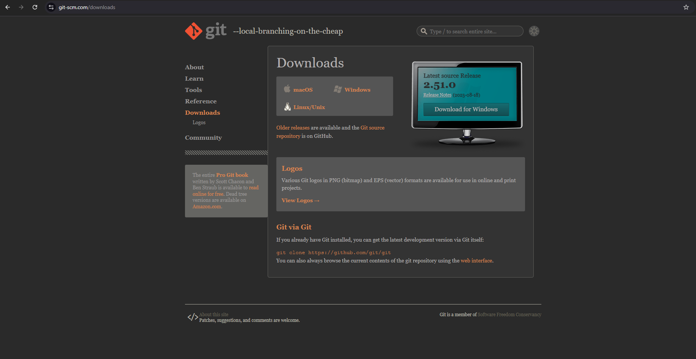Select the Apple icon next to macOS
696x359 pixels.
click(x=287, y=89)
